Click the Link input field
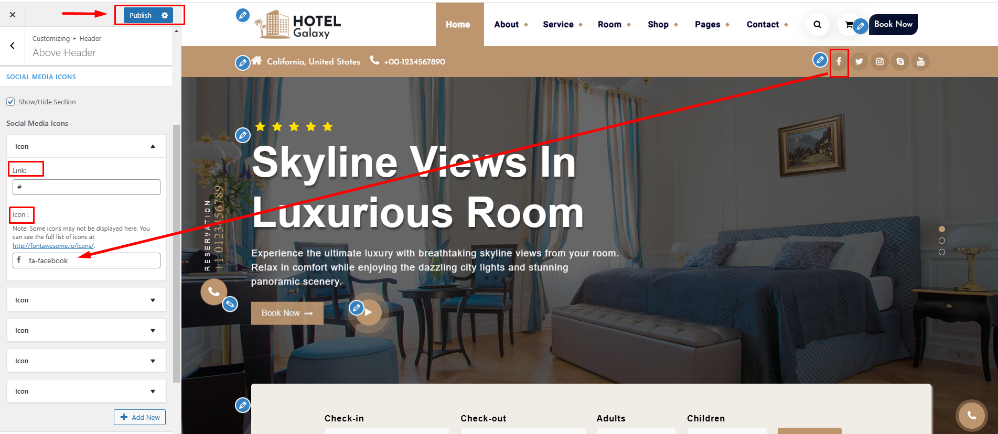 (x=87, y=187)
